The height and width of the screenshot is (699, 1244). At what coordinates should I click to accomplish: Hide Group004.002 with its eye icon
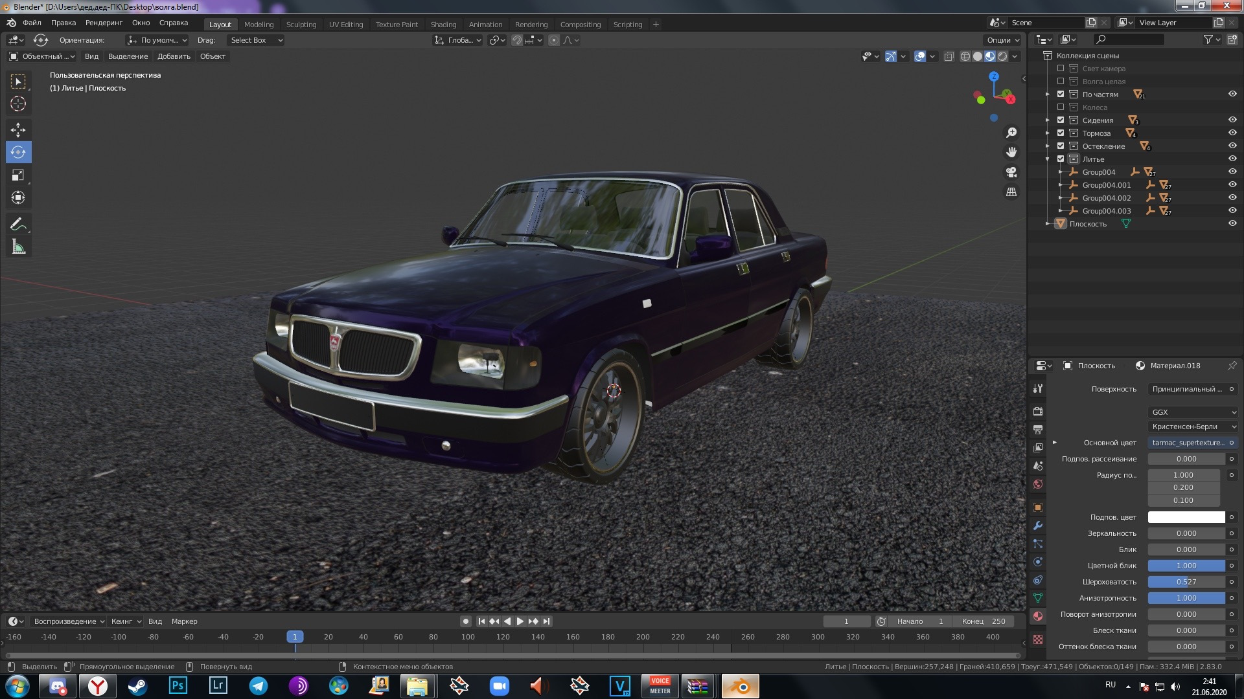1232,197
